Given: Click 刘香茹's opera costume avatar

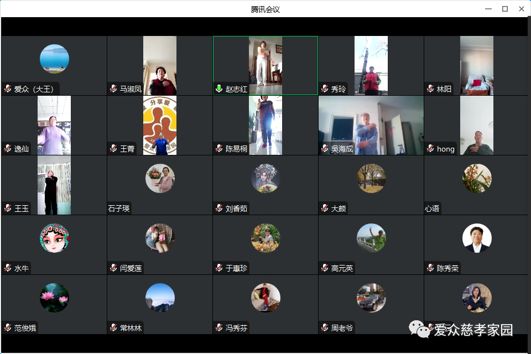Looking at the screenshot, I should coord(265,179).
